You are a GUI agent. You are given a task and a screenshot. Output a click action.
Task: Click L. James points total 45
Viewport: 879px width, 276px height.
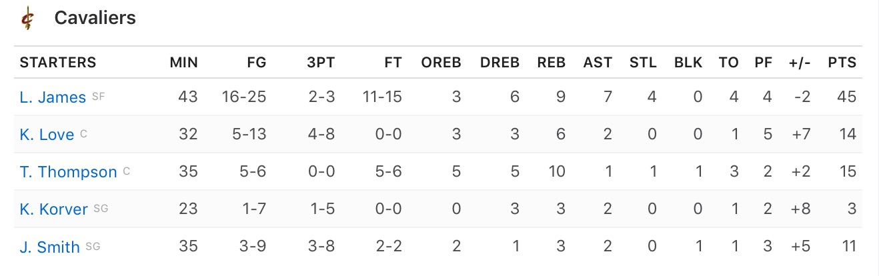tap(847, 97)
